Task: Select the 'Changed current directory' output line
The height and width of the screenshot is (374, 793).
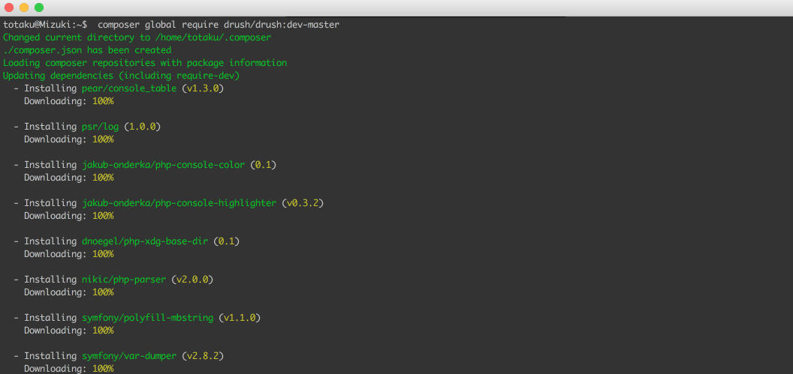Action: coord(137,37)
